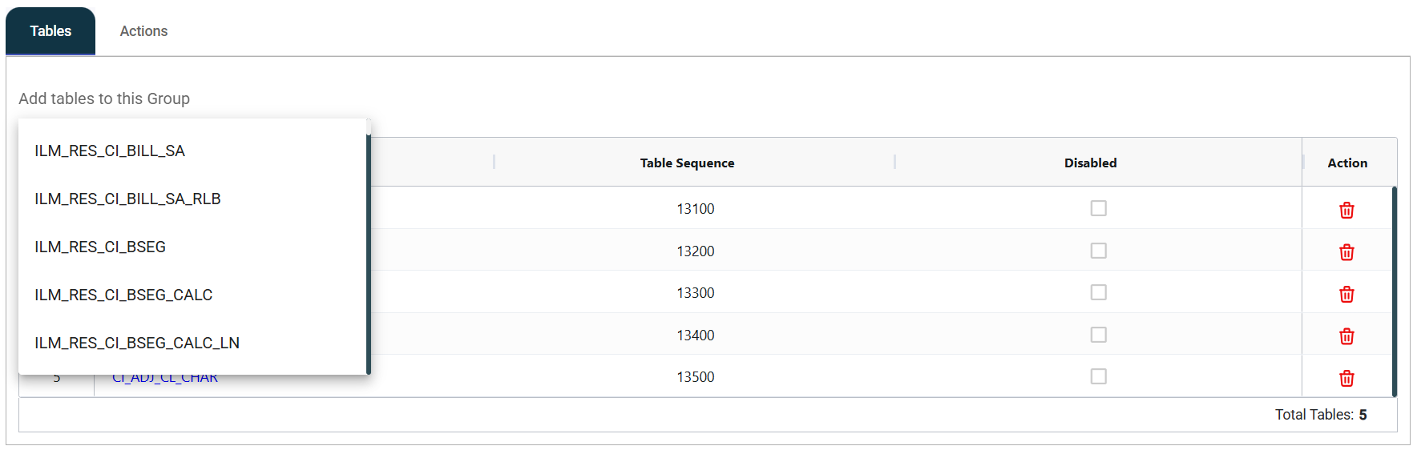Image resolution: width=1417 pixels, height=450 pixels.
Task: Pick ILM_RES_CI_BSEG from the list
Action: [x=100, y=247]
